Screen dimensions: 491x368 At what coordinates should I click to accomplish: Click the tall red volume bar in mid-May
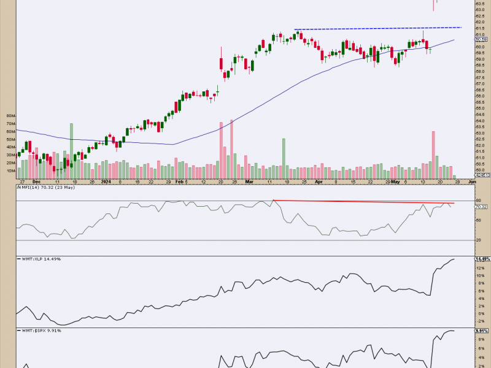click(x=433, y=155)
